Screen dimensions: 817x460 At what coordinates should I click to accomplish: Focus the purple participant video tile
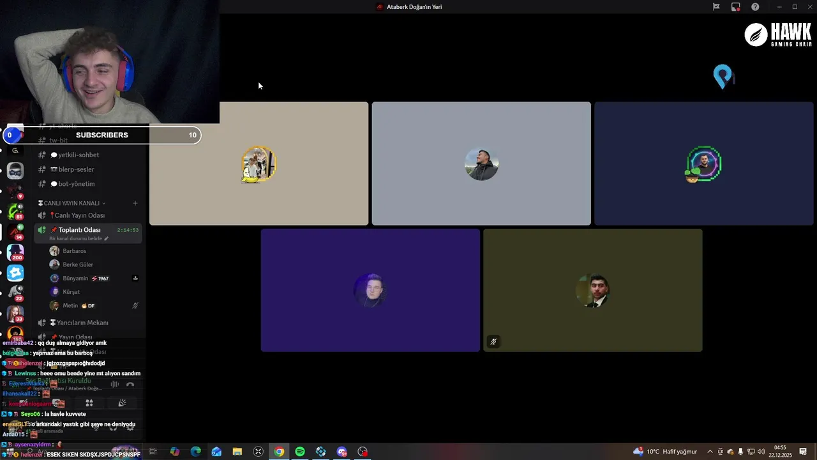pyautogui.click(x=370, y=290)
